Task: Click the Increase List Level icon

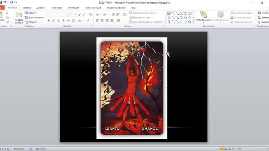Action: [118, 15]
